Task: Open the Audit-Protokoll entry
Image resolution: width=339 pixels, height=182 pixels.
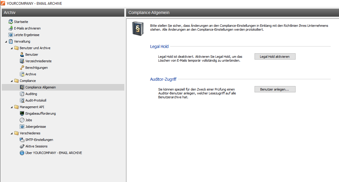Action: [x=36, y=100]
